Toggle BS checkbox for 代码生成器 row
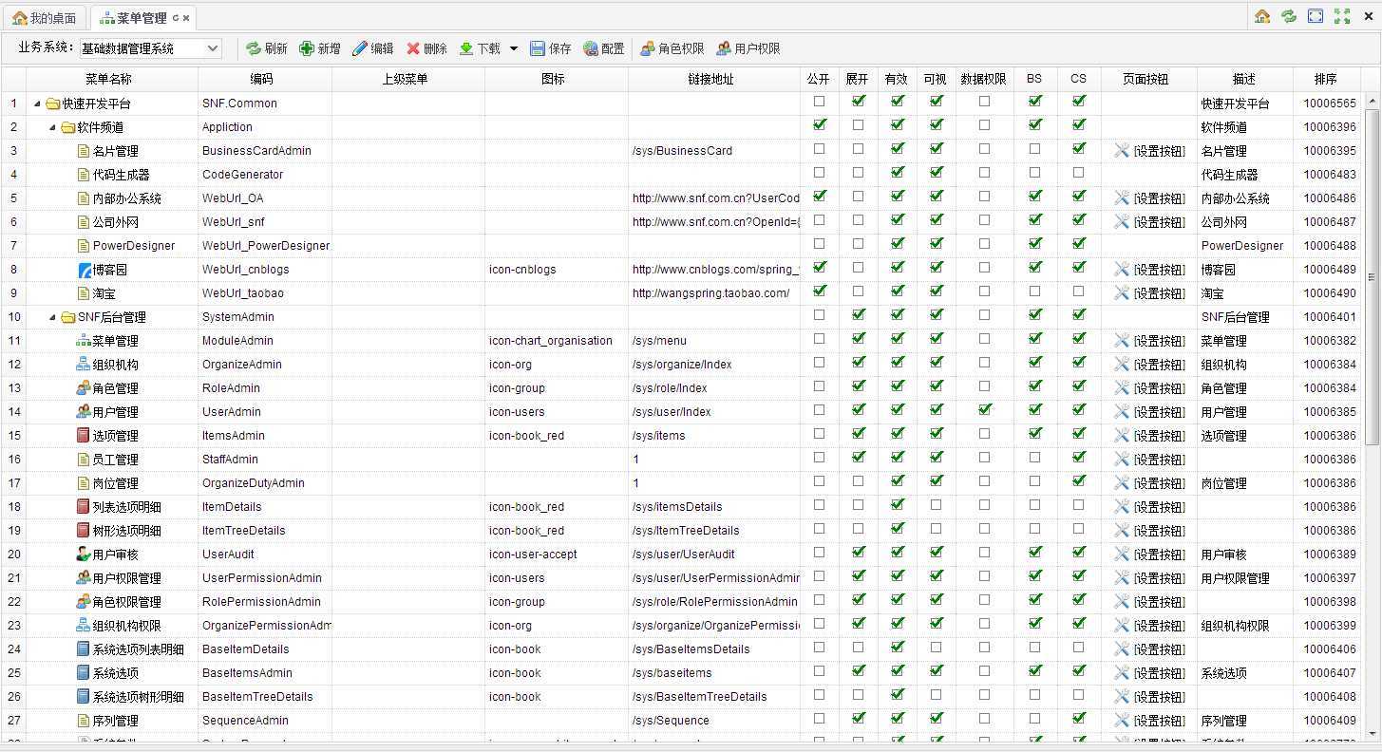This screenshot has width=1382, height=752. point(1035,173)
